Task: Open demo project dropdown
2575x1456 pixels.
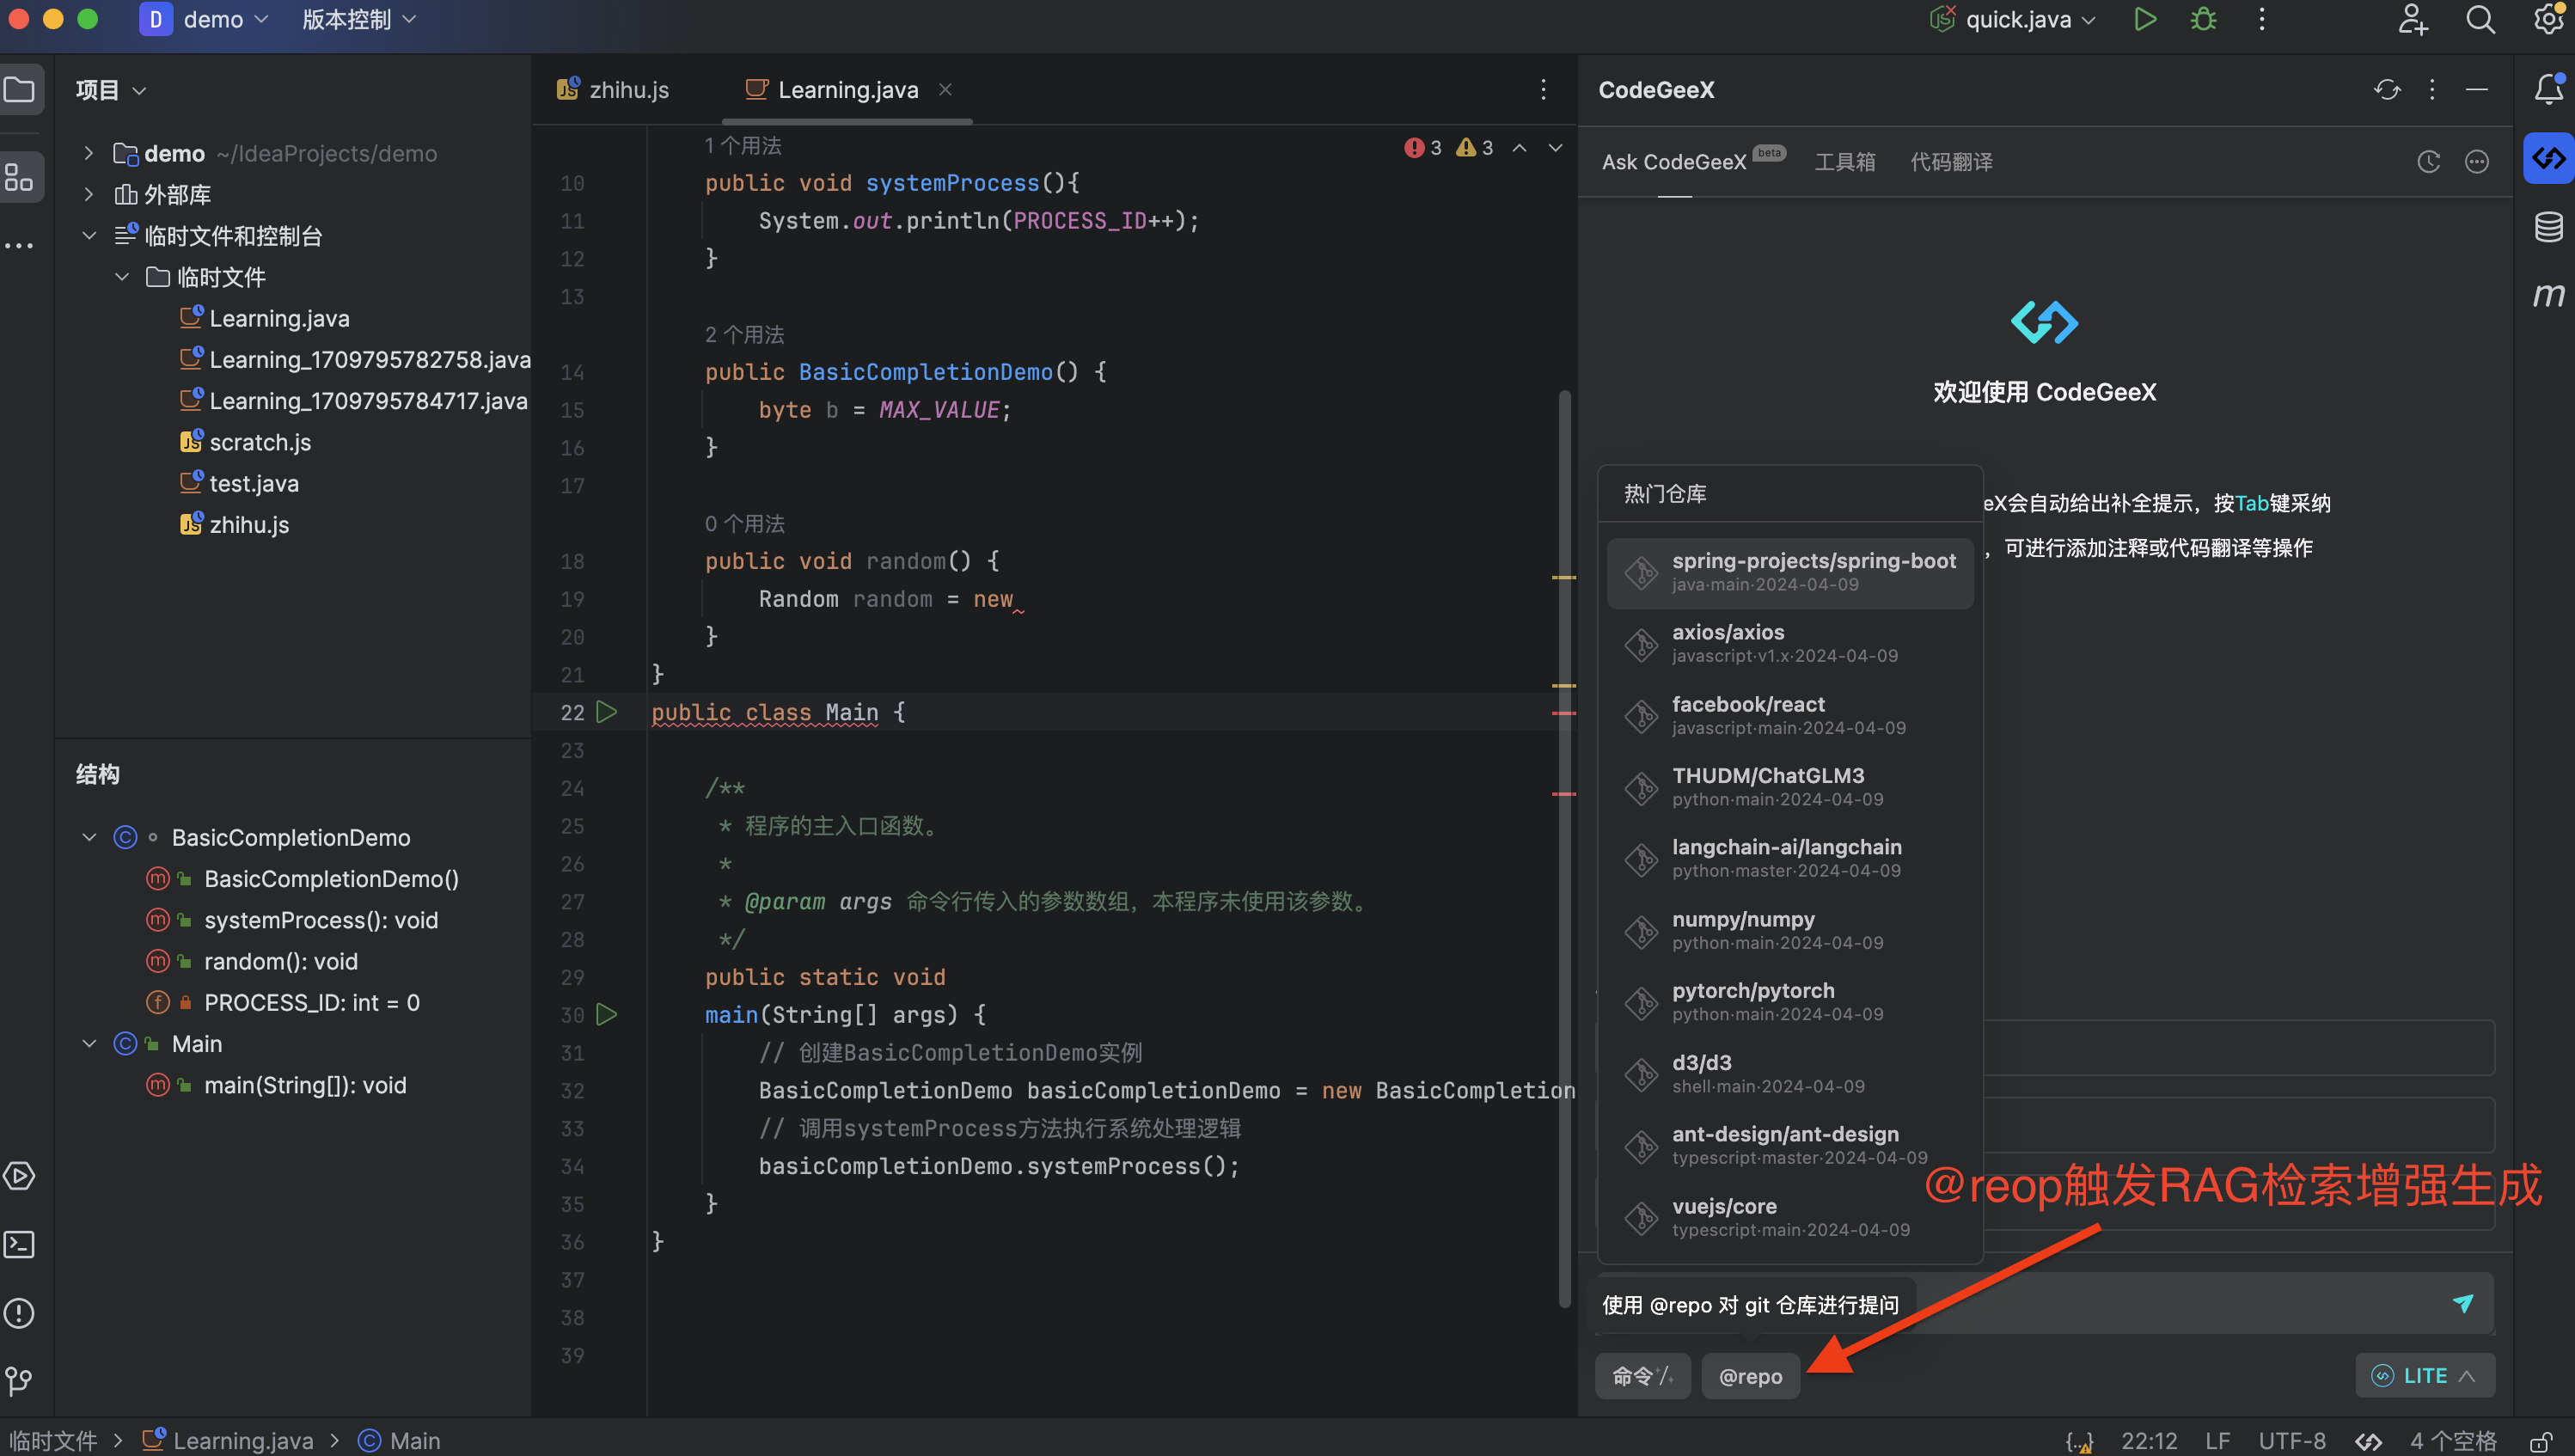Action: 206,20
